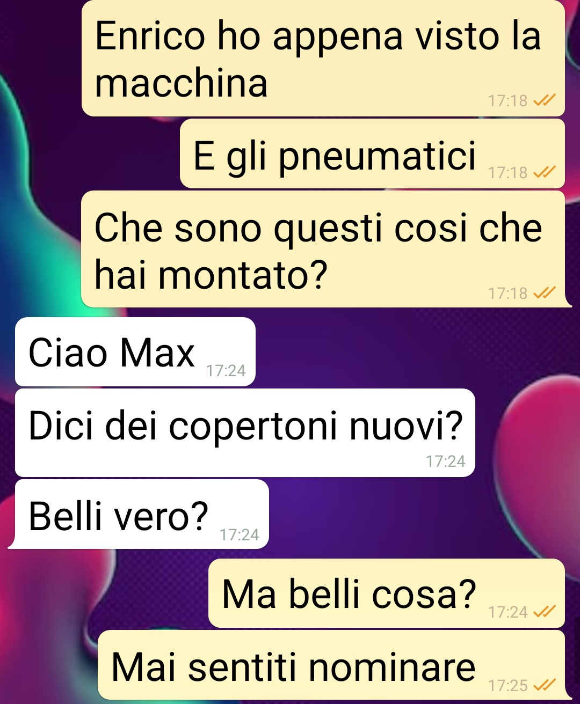Tap the received 'Ciao Max' message
This screenshot has height=704, width=580.
point(135,351)
